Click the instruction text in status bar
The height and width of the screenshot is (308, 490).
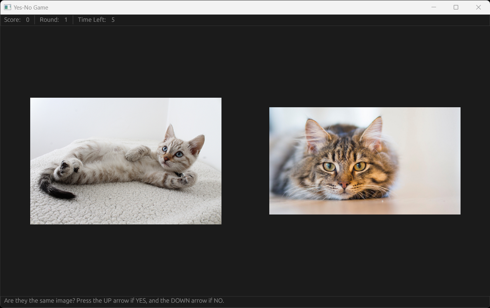coord(114,301)
